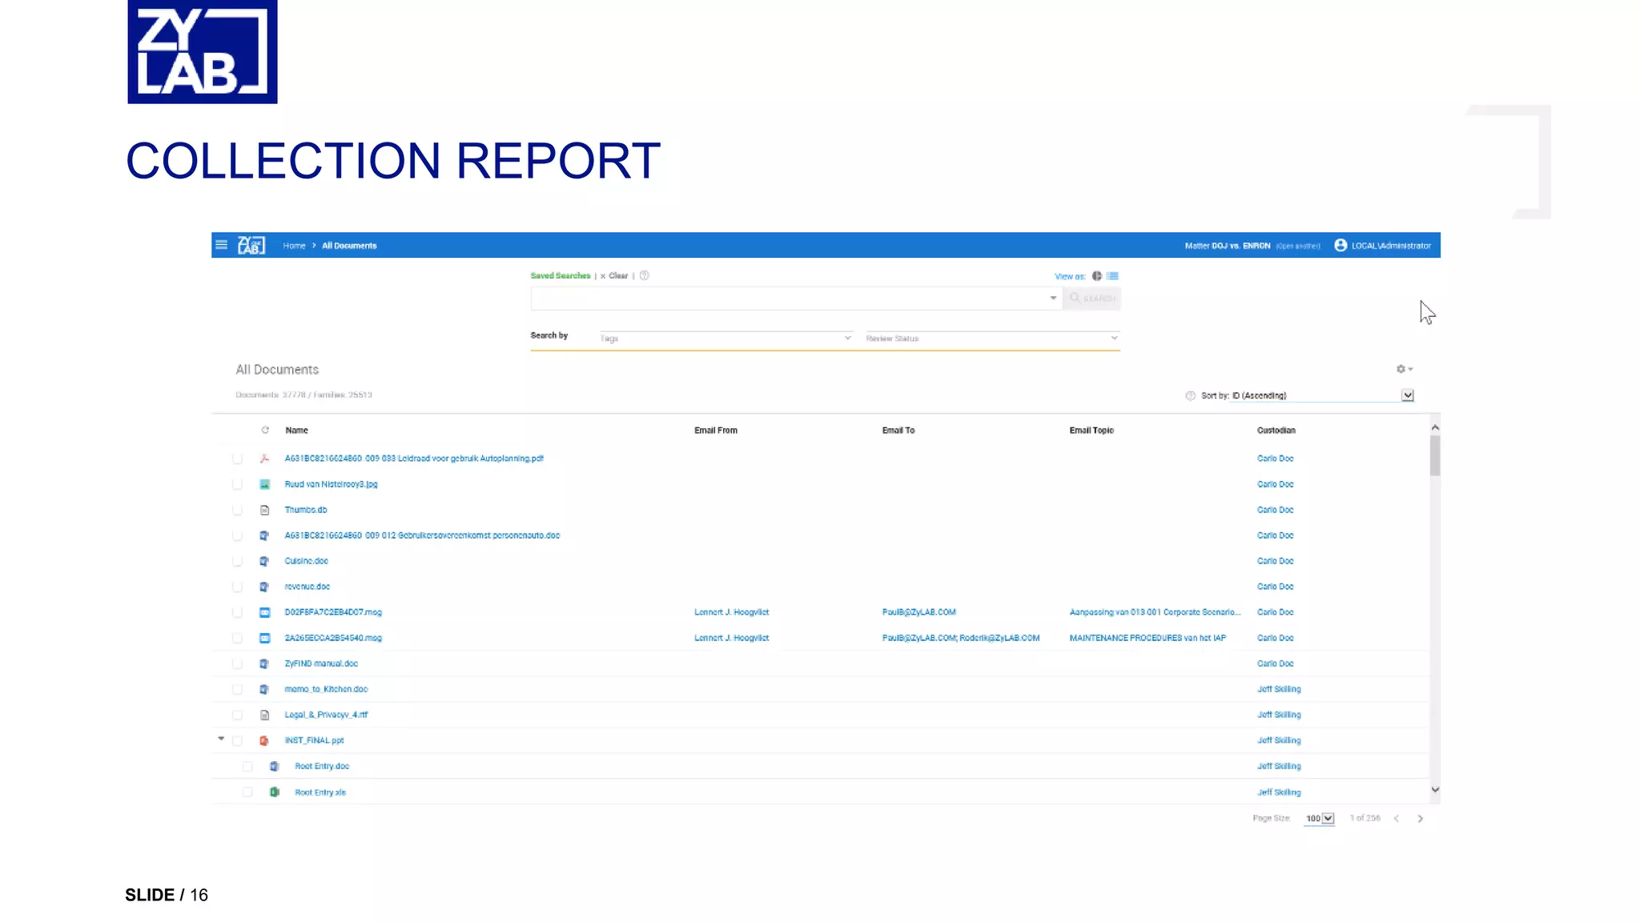This screenshot has height=922, width=1640.
Task: Click the LOCAL\Administrator user account icon
Action: point(1341,246)
